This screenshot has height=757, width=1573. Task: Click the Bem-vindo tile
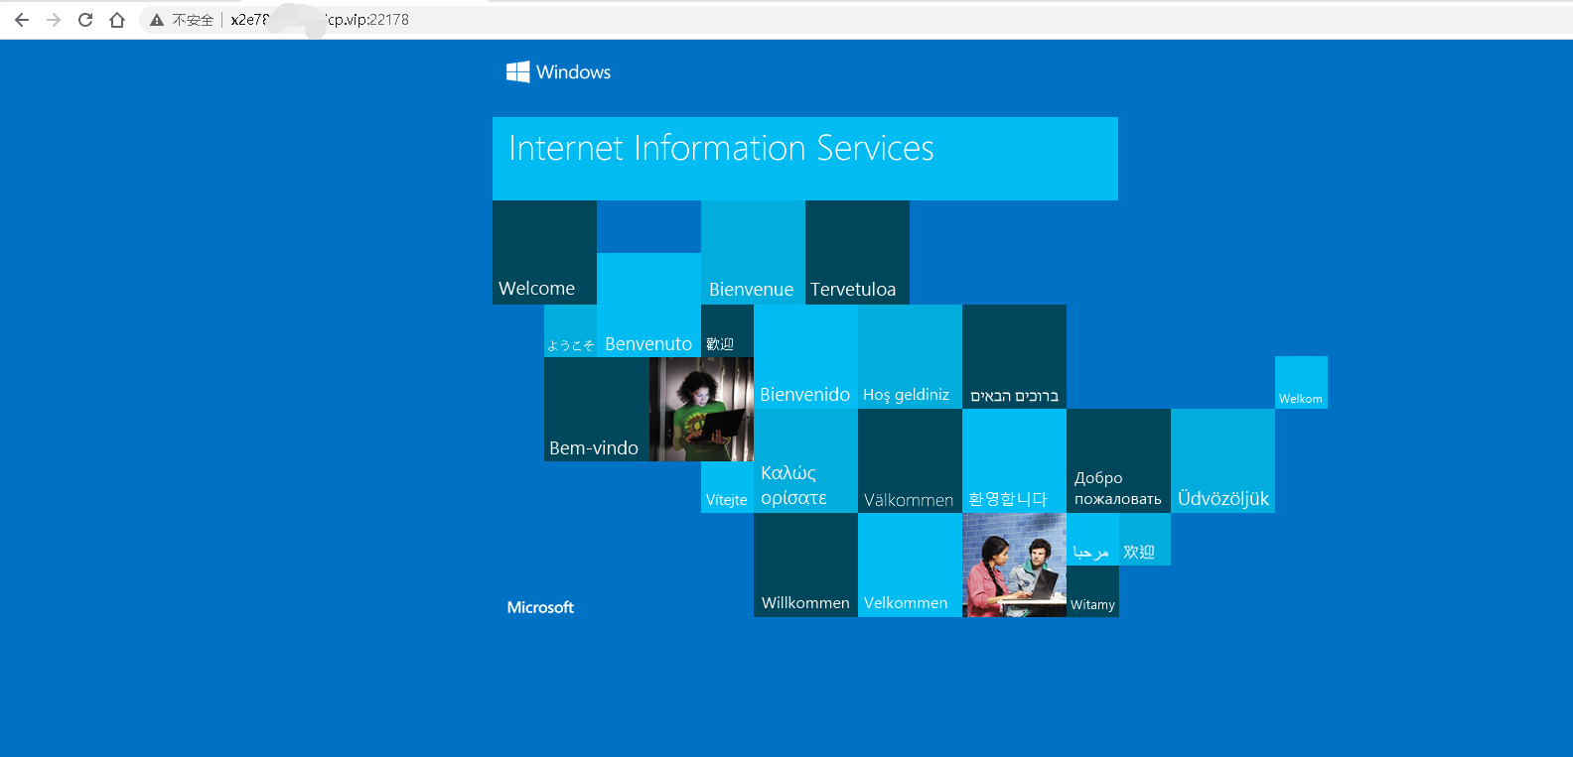596,409
